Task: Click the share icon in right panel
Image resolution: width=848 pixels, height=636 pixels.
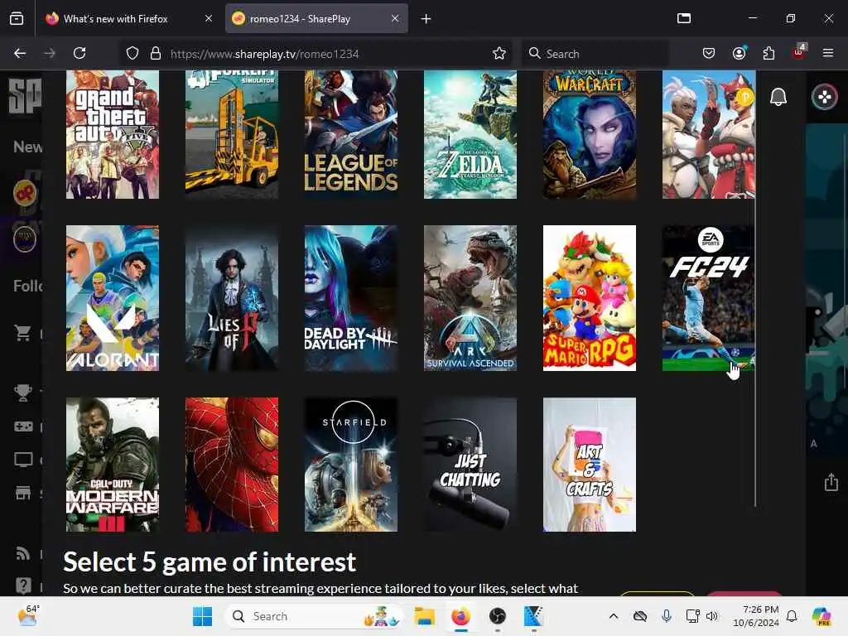Action: click(x=831, y=482)
